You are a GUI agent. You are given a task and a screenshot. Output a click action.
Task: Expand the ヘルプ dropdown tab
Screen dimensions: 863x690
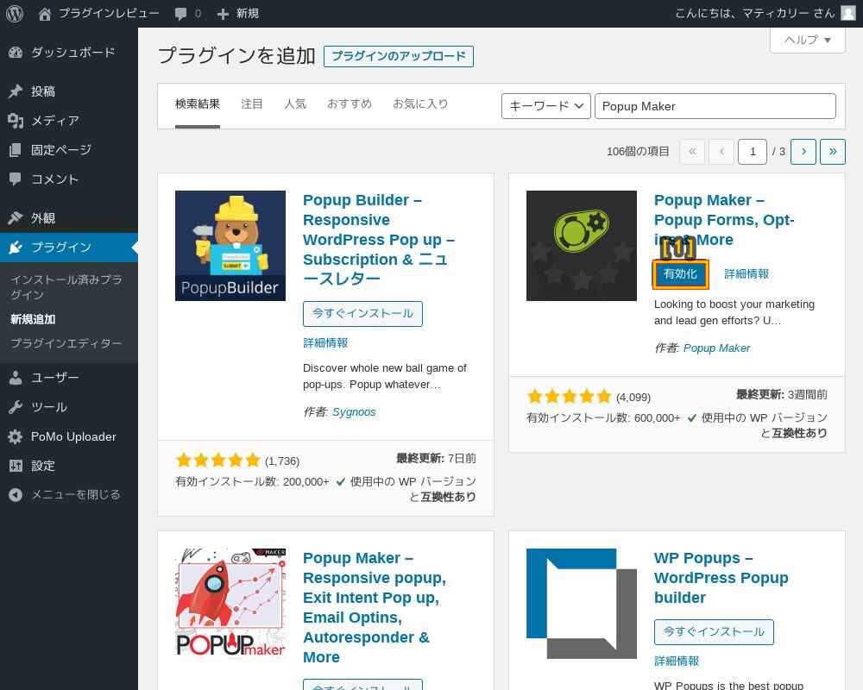point(808,41)
